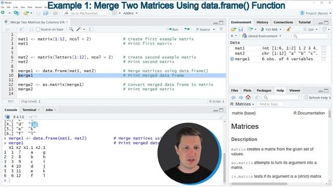The height and width of the screenshot is (187, 333).
Task: Switch to the Packages tab
Action: 264,90
